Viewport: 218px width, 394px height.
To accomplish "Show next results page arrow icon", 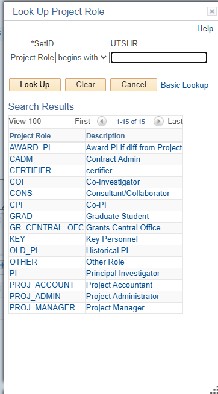I will coord(158,122).
